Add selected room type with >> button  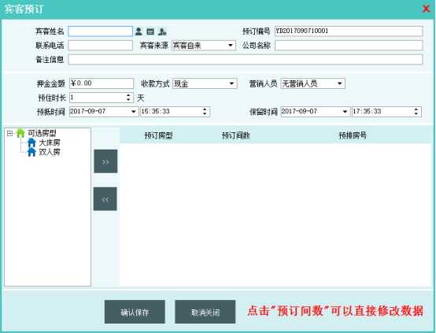click(105, 161)
